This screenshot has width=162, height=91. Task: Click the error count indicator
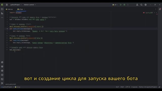pos(144,13)
